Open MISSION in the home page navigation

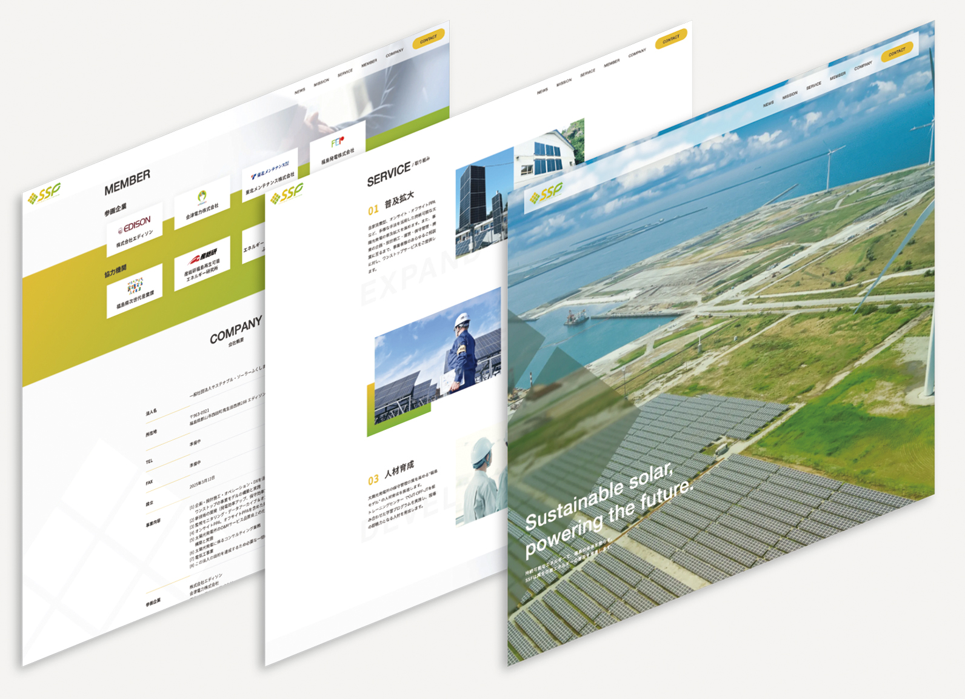click(x=790, y=95)
